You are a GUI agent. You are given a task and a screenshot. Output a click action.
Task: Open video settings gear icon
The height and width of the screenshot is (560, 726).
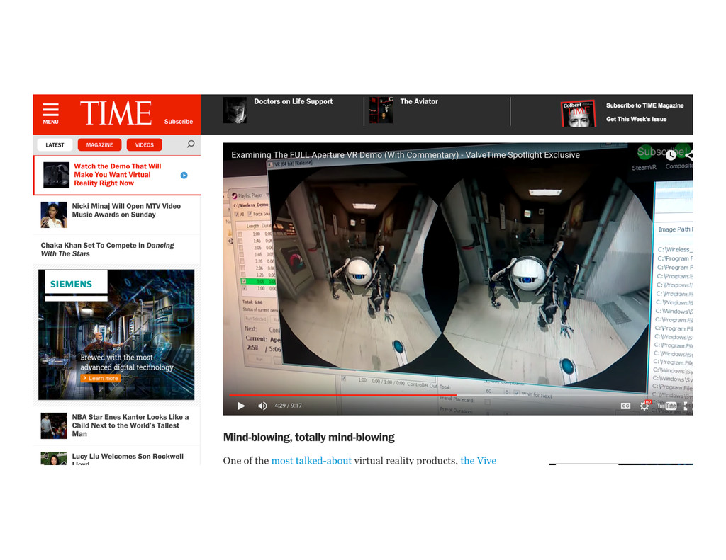point(644,406)
